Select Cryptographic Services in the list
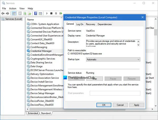The image size is (158, 120). [43, 59]
